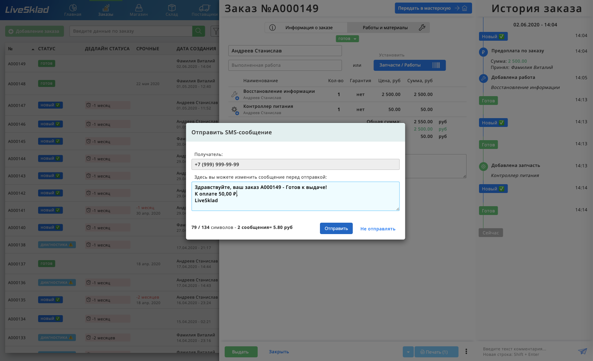593x361 pixels.
Task: Open the Главная dashboard icon
Action: tap(73, 7)
